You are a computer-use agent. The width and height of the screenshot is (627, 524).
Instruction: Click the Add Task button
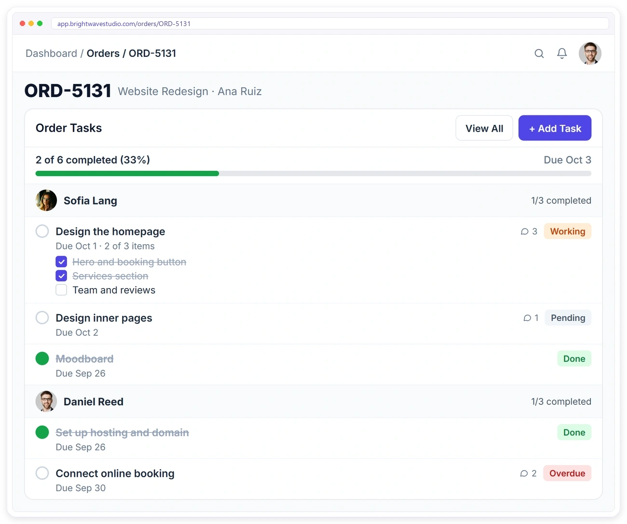click(x=555, y=128)
